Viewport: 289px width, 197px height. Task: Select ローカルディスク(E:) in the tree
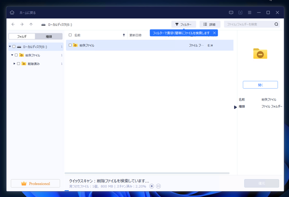(35, 47)
